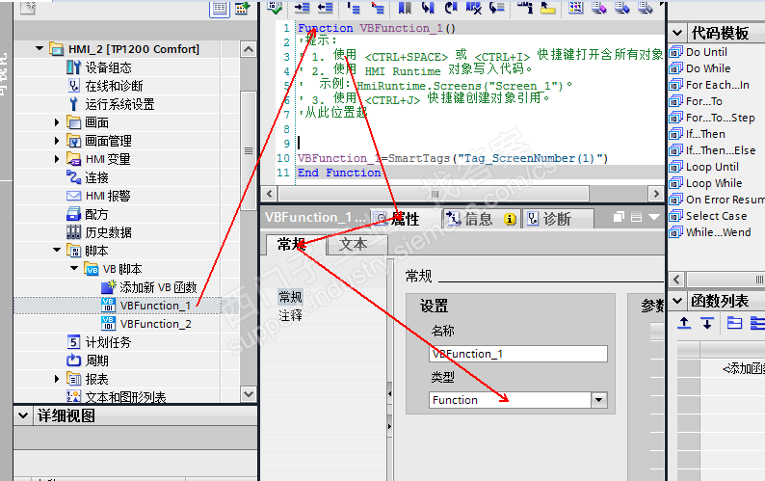Toggle bookmark with the double-flag icon
The height and width of the screenshot is (481, 765).
pos(405,7)
